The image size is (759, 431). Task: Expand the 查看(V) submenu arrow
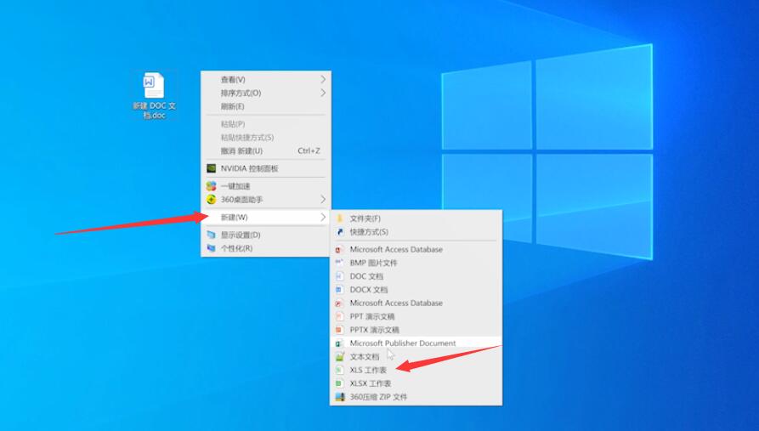[x=323, y=79]
